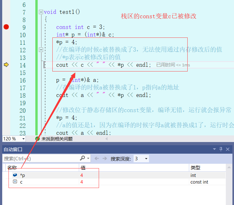Click line number 9 in the gutter
The width and height of the screenshot is (234, 205).
24,27
